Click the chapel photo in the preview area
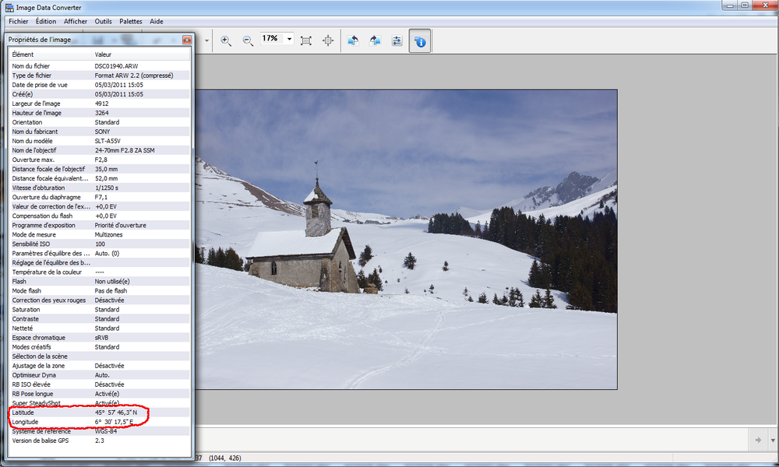The height and width of the screenshot is (467, 779). click(406, 239)
